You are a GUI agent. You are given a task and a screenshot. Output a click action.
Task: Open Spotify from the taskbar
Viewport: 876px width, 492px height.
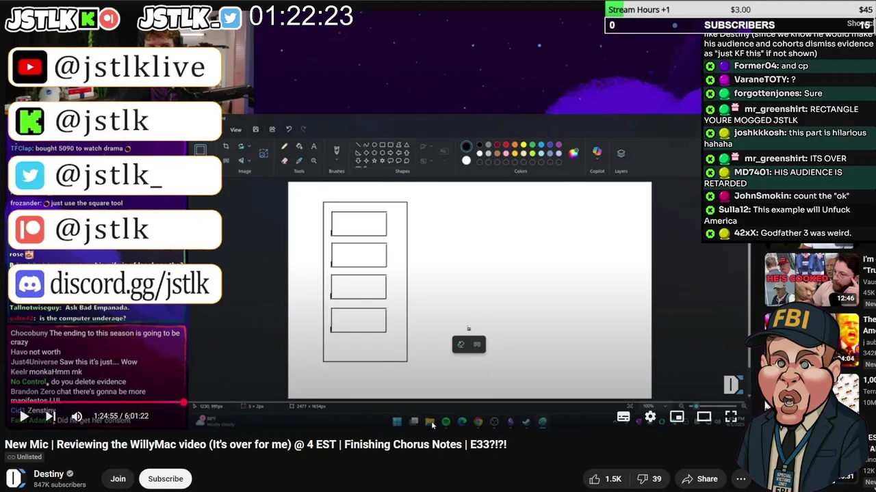(x=446, y=422)
